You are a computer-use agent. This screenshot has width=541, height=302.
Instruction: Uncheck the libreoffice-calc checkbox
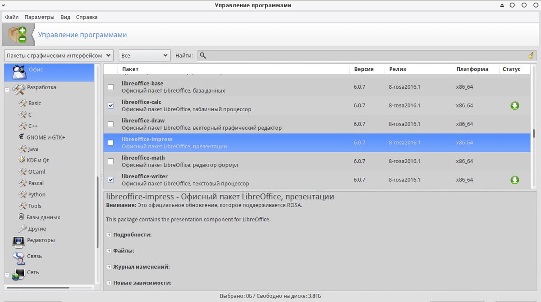click(x=111, y=105)
